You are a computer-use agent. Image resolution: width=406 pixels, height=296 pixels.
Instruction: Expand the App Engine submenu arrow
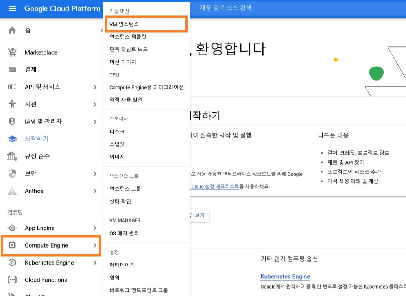[x=95, y=228]
